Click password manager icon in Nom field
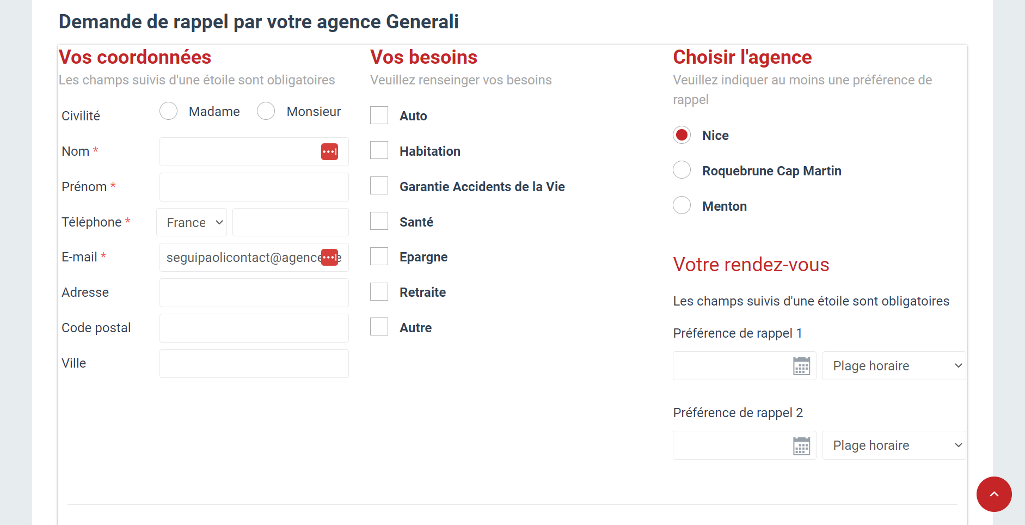Image resolution: width=1025 pixels, height=525 pixels. coord(329,151)
